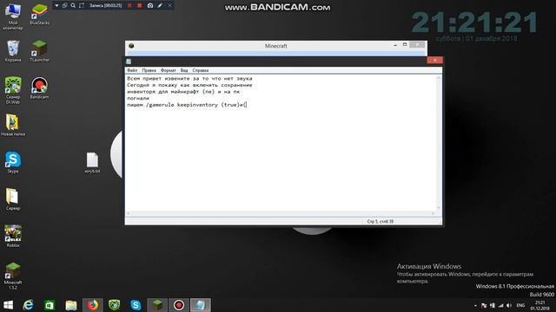Switch to Notepad in taskbar

coord(201,305)
